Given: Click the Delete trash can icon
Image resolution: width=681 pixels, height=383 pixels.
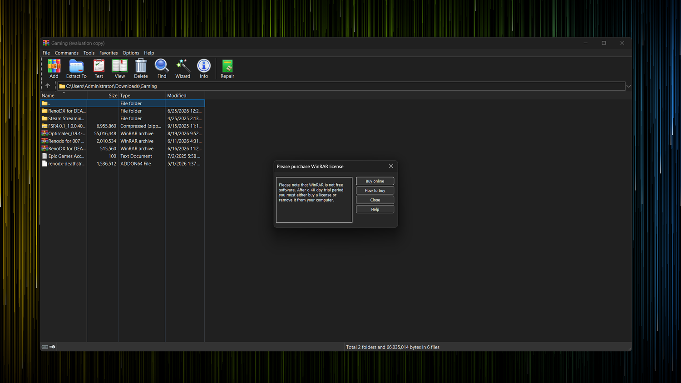Looking at the screenshot, I should (141, 66).
